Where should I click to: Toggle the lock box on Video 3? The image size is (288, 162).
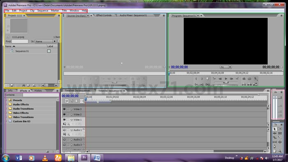68,109
